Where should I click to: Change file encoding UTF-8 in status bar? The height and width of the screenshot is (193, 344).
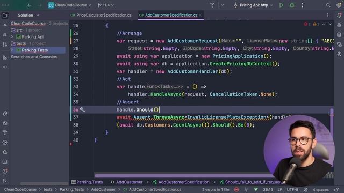(x=292, y=189)
